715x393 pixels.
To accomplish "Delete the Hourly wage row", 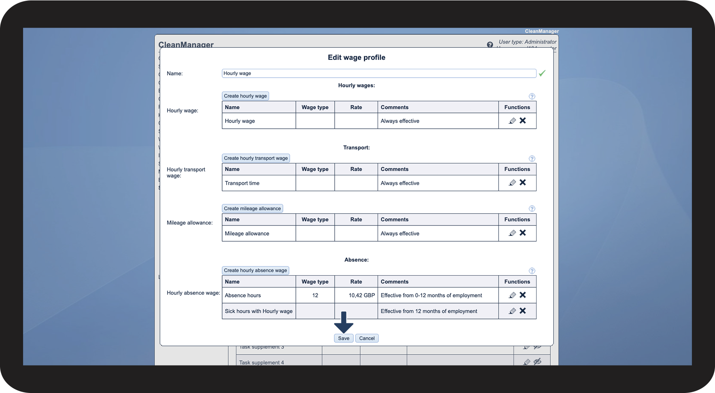I will point(523,121).
